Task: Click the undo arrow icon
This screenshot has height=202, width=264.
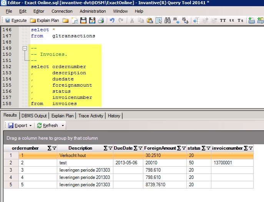Action: [112, 20]
